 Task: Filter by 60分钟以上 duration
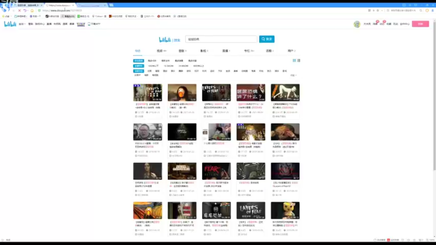click(x=198, y=66)
